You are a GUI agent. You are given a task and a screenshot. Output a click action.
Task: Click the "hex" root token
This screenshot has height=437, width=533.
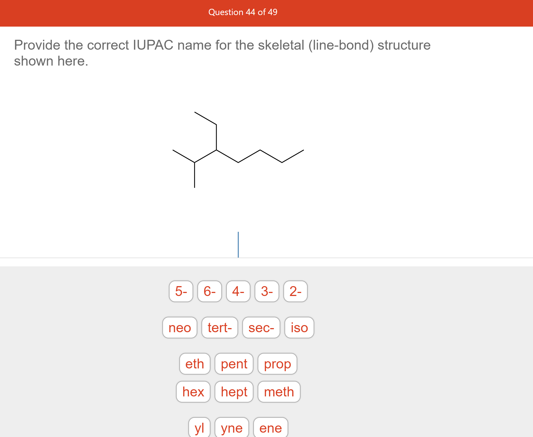[x=193, y=392]
